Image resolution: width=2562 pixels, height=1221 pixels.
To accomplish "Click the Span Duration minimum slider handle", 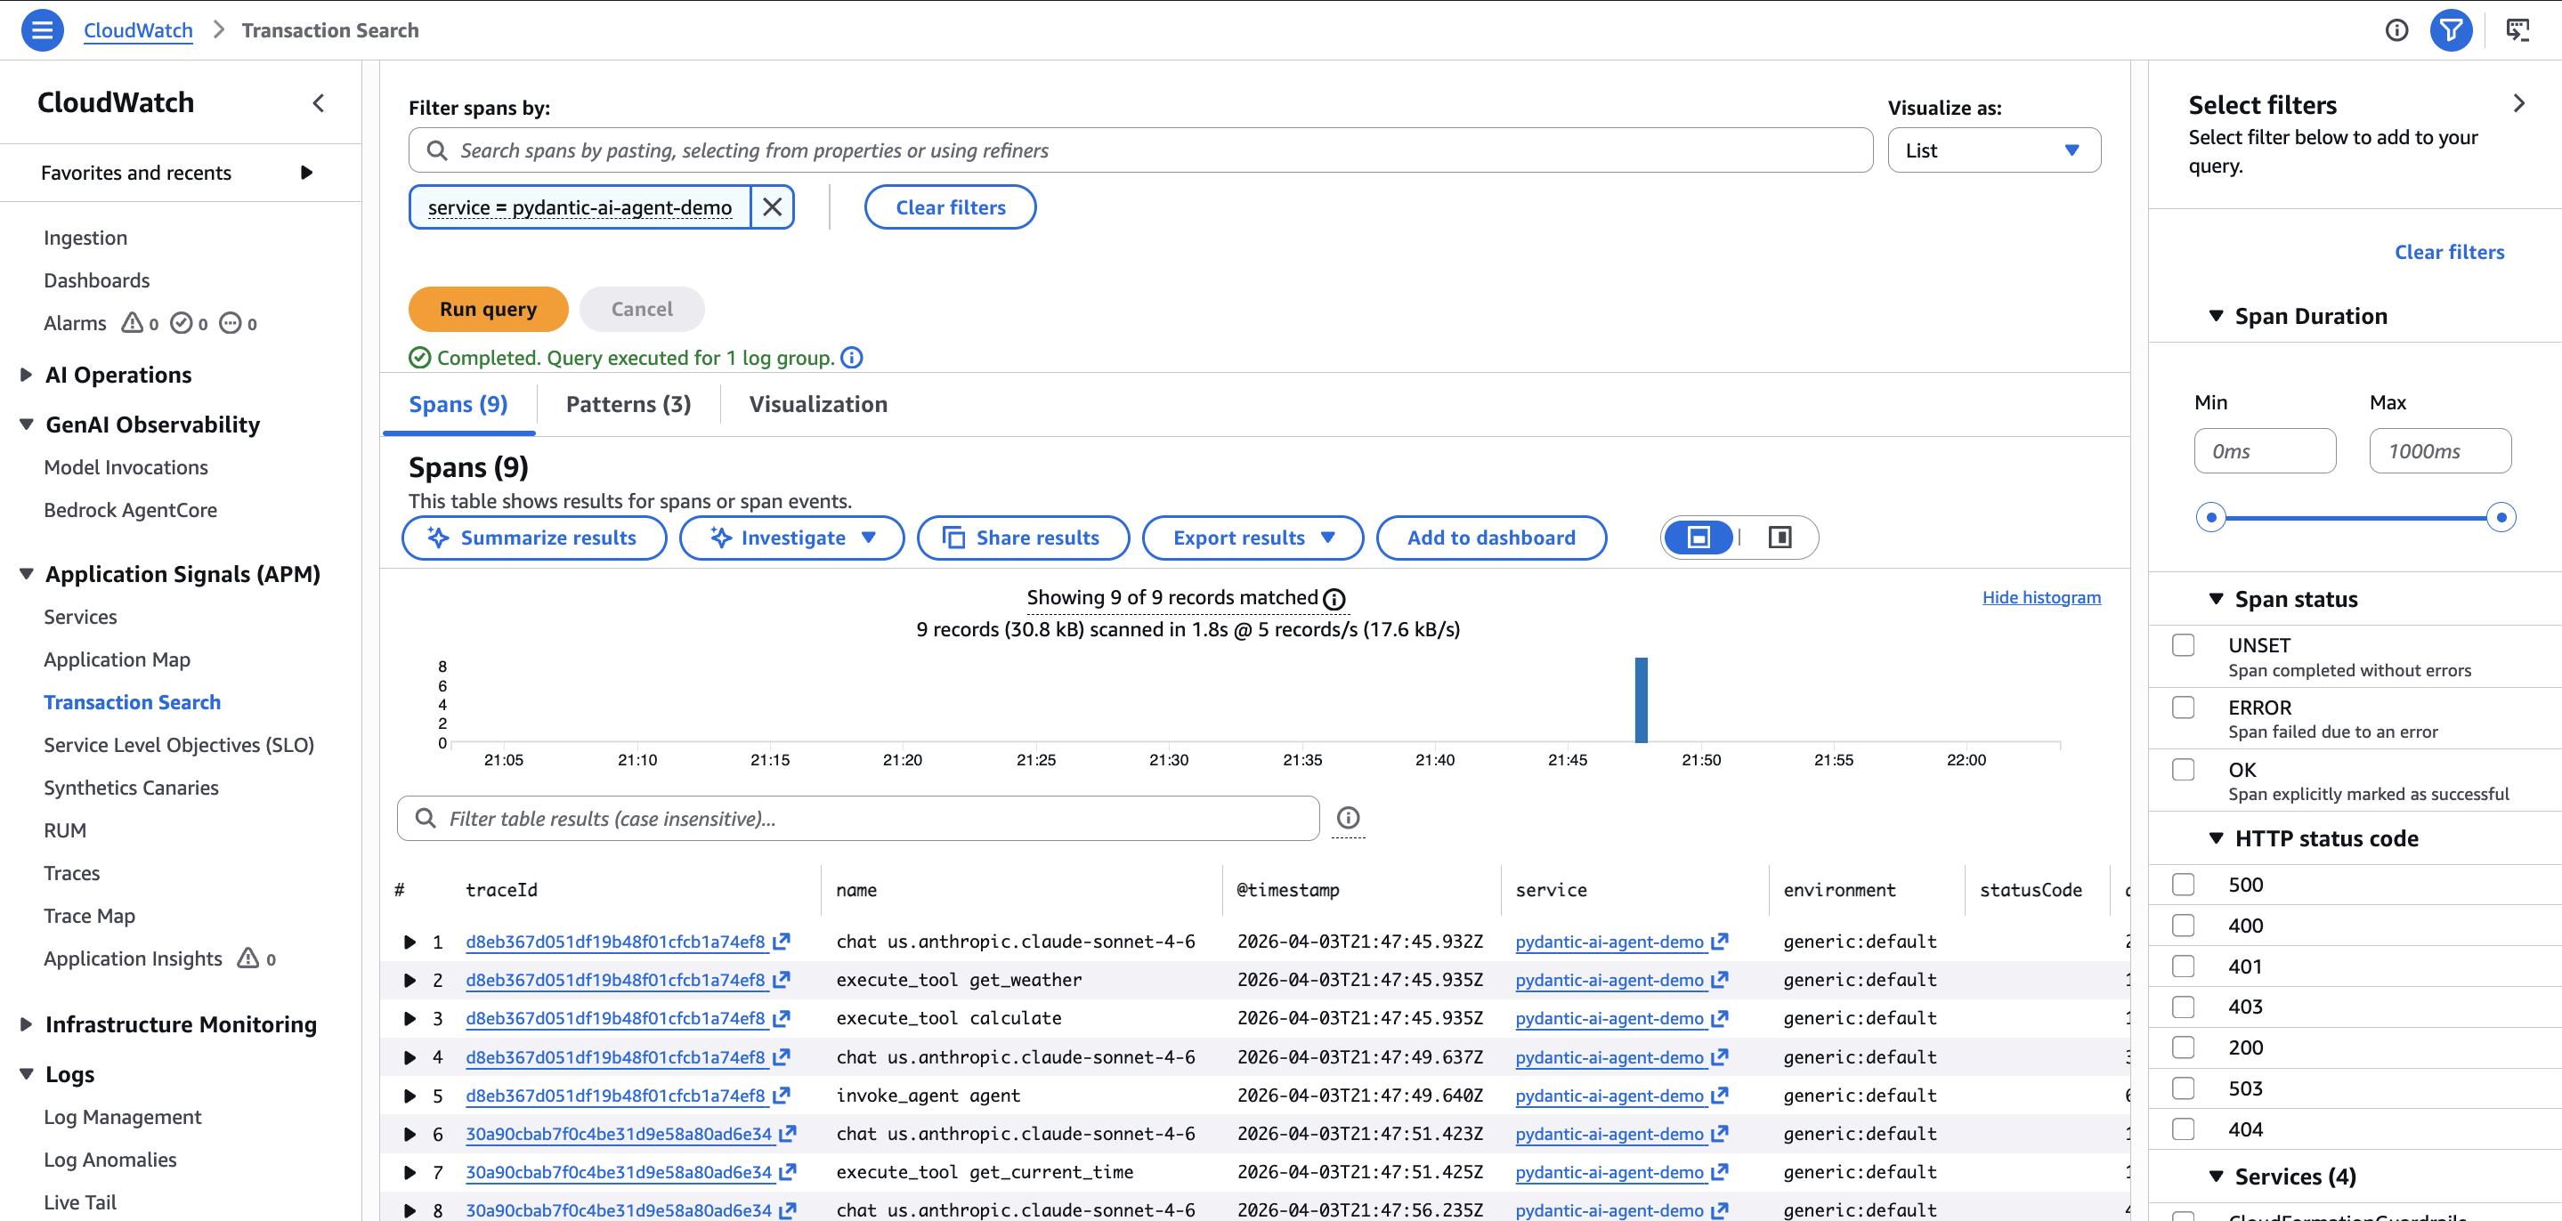I will [2211, 516].
